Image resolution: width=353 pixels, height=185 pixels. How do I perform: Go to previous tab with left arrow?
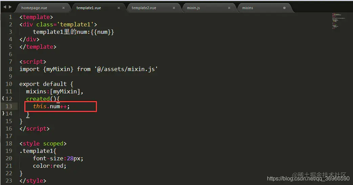(x=5, y=7)
